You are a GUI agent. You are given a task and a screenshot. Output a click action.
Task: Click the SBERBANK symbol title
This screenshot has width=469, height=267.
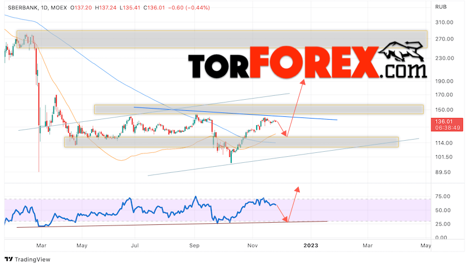click(x=23, y=7)
